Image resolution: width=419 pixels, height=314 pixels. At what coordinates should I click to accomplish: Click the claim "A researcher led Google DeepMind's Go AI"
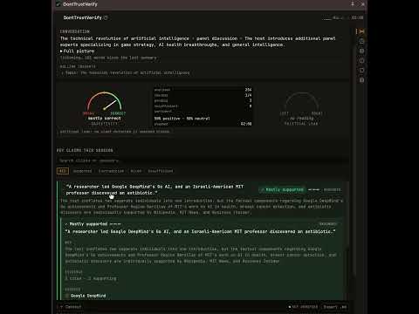point(155,189)
